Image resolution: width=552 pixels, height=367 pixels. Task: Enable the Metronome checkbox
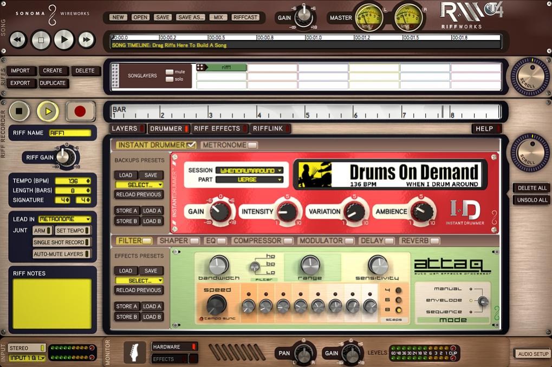point(252,145)
